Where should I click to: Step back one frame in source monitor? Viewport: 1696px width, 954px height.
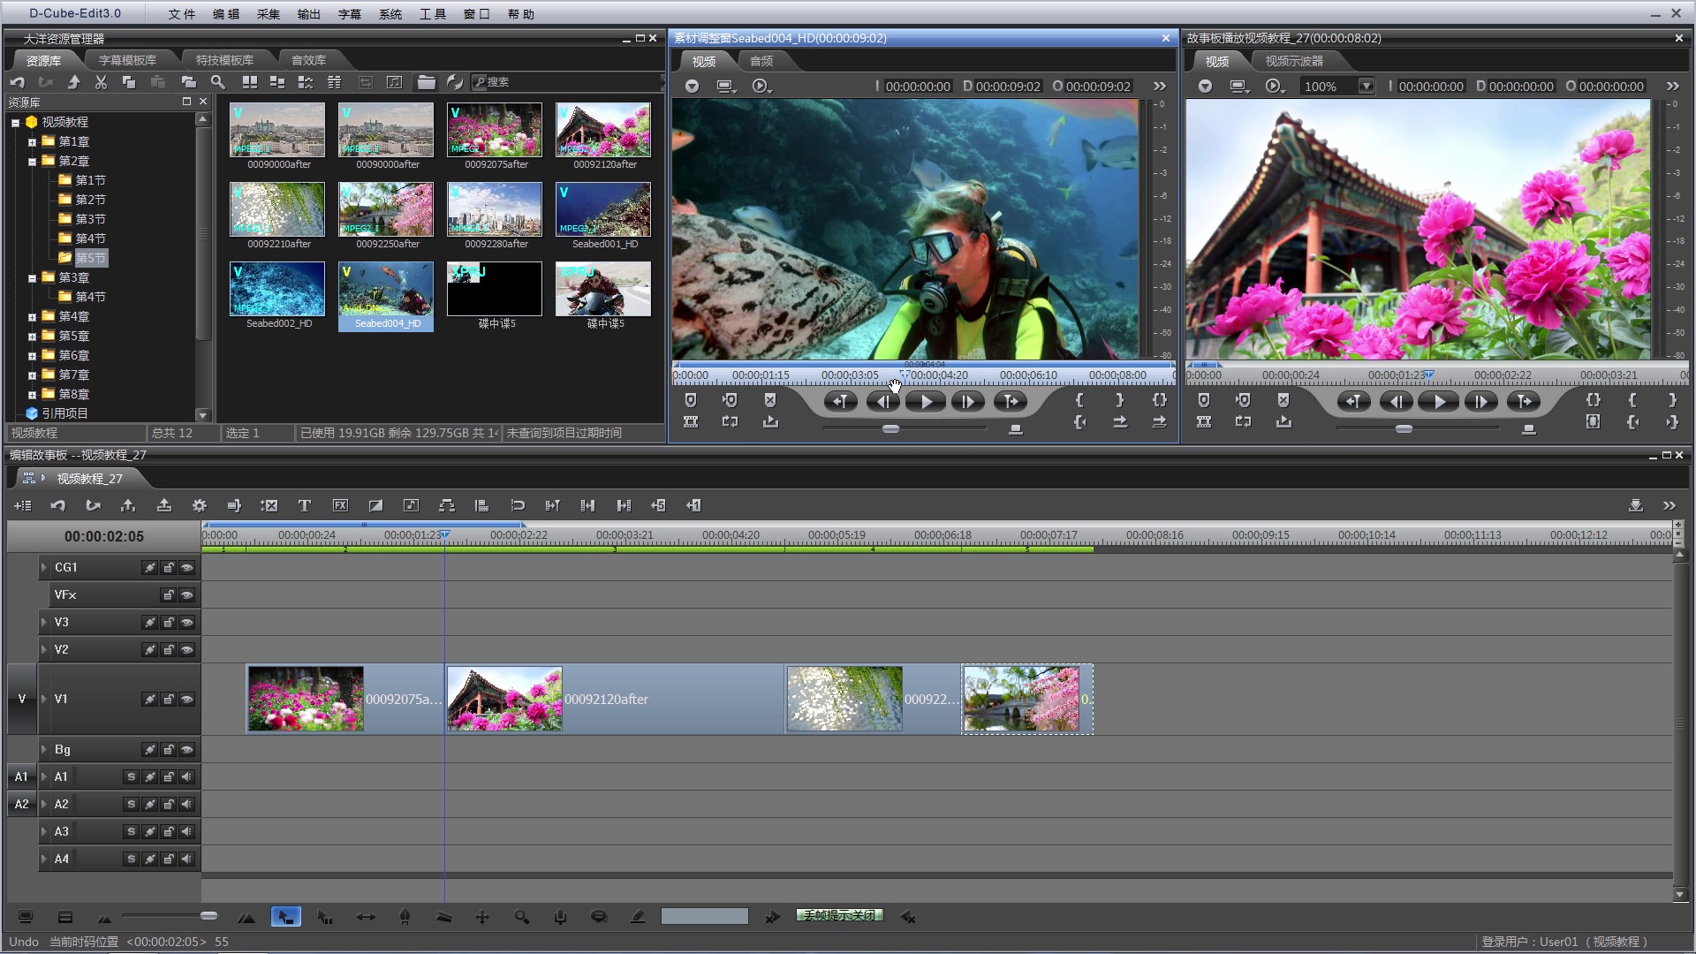coord(882,401)
